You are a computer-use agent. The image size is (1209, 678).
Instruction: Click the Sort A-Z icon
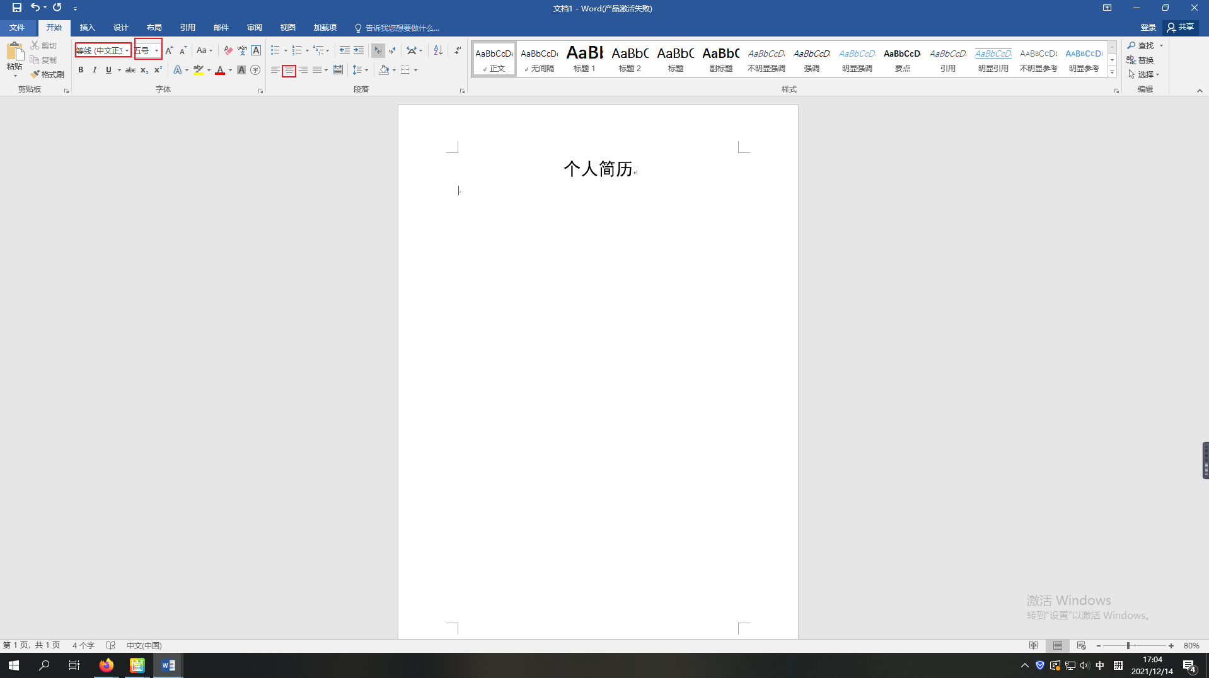click(438, 50)
